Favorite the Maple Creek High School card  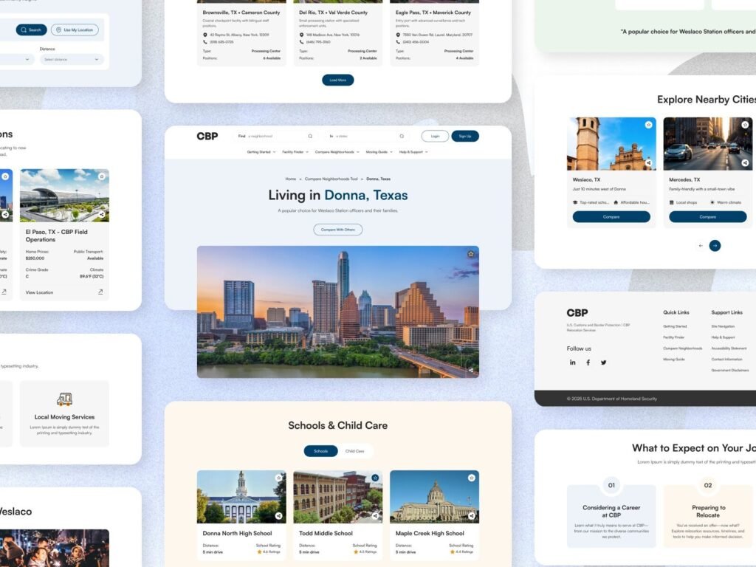click(x=472, y=478)
